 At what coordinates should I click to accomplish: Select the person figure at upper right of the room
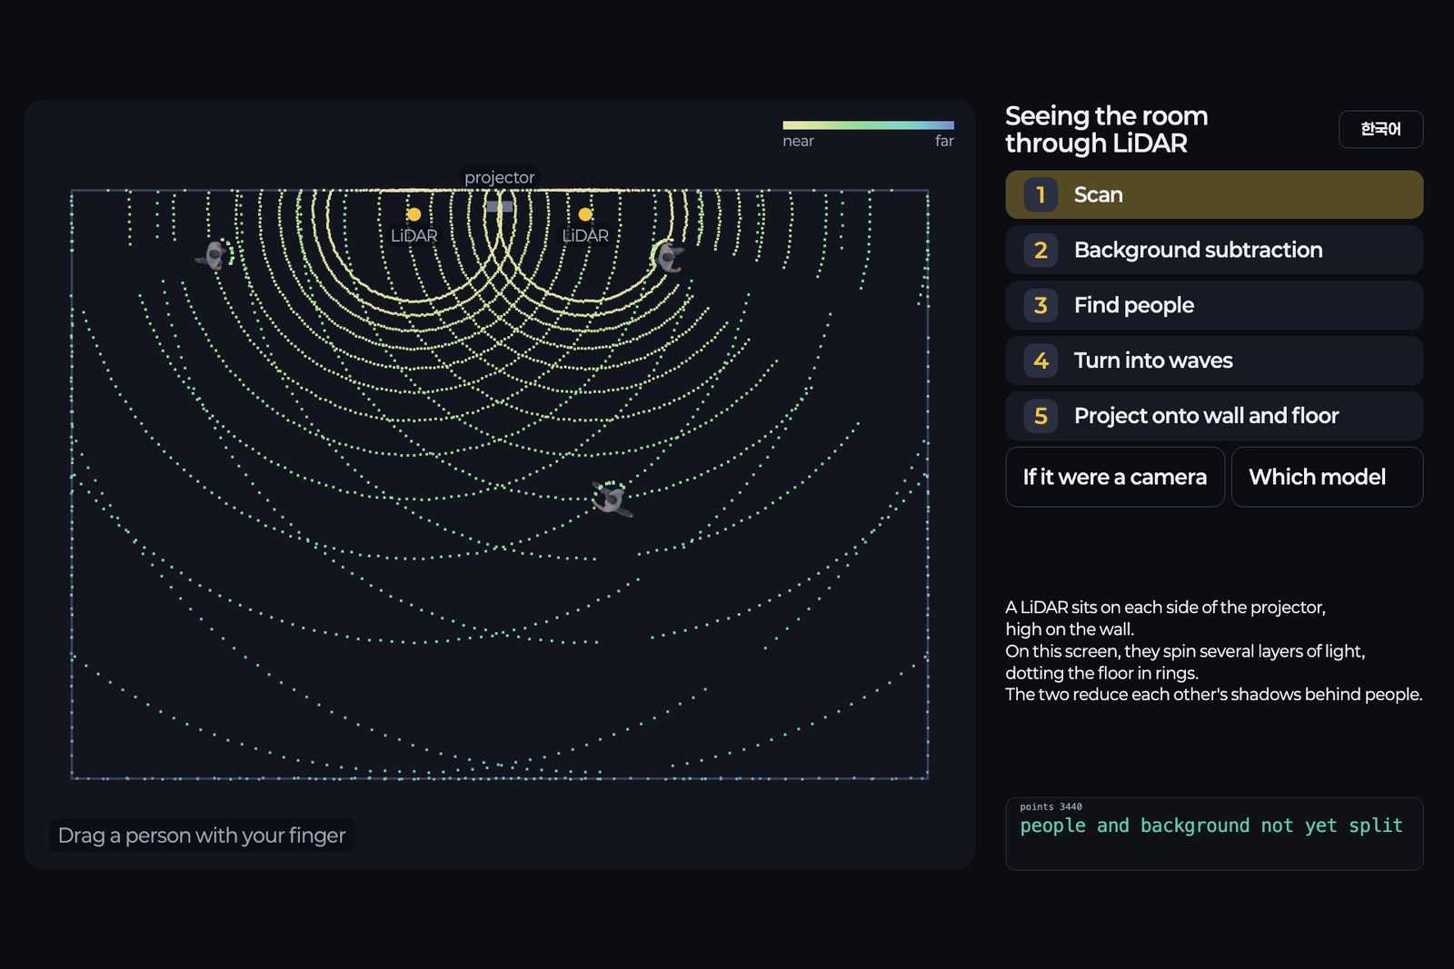(668, 257)
